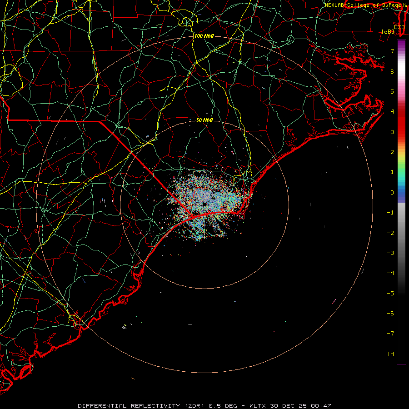Click the '-7' value on the color scale
This screenshot has width=409, height=409.
pos(390,334)
